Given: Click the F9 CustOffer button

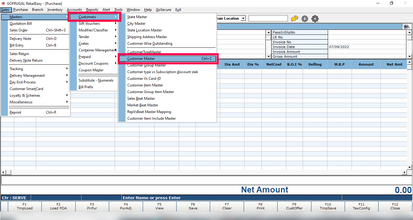Looking at the screenshot, I should 294,206.
